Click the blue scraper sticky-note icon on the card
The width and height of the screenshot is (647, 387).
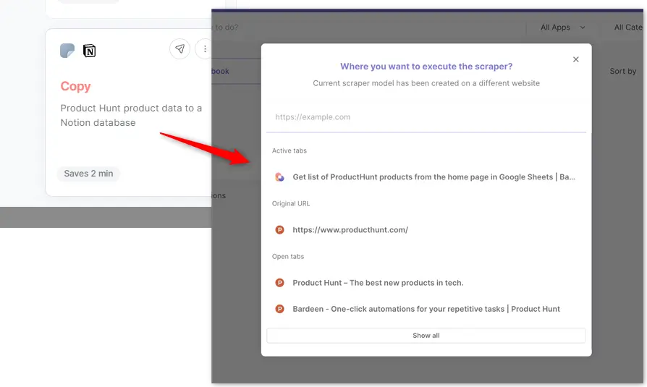tap(67, 51)
